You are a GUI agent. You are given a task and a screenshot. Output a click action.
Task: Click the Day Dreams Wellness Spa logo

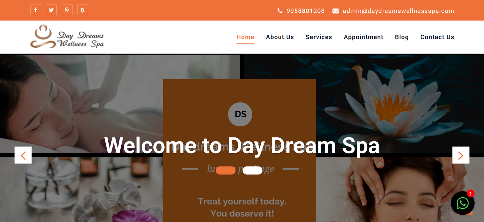point(67,36)
